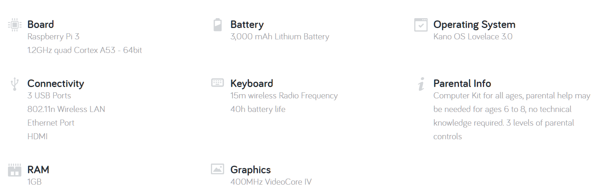Viewport: 599px width, 196px height.
Task: Click the Kano OS Lovelace 3.0 text
Action: (473, 37)
